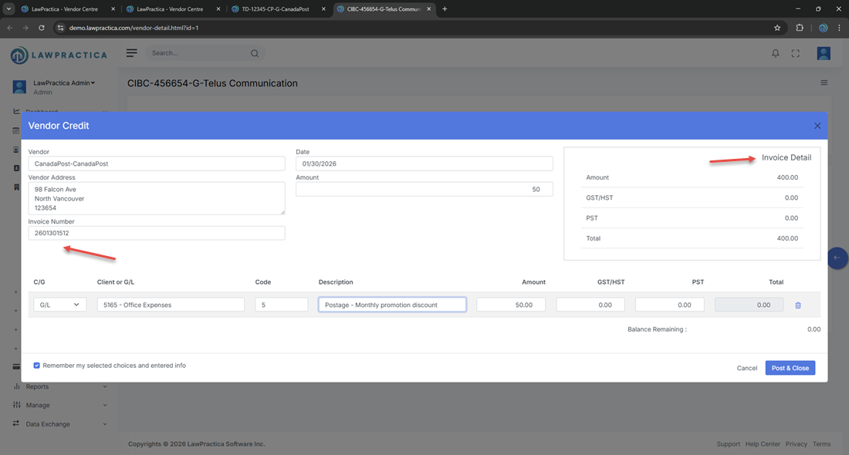Image resolution: width=849 pixels, height=455 pixels.
Task: Bookmark this page with star icon
Action: [777, 27]
